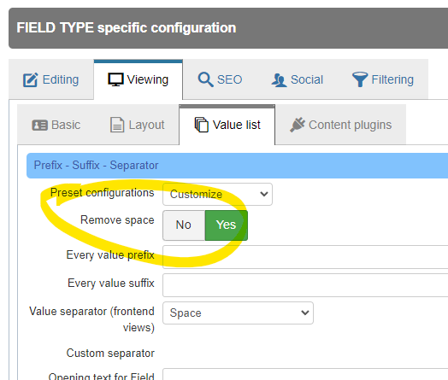
Task: Click the Basic card icon
Action: click(x=39, y=125)
